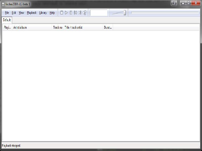Skip to the Next track
Viewport: 202px width, 151px height.
click(x=80, y=13)
